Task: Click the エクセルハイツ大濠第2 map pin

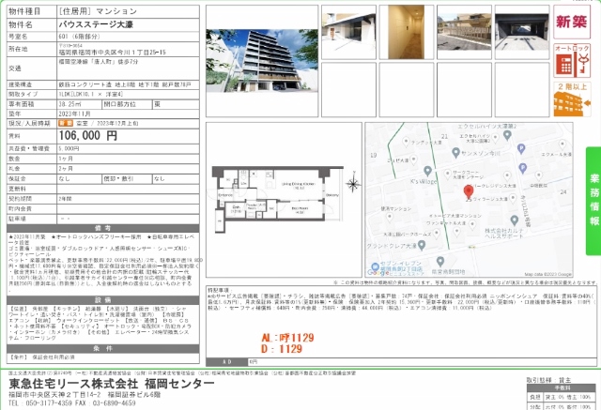Action: (507, 135)
